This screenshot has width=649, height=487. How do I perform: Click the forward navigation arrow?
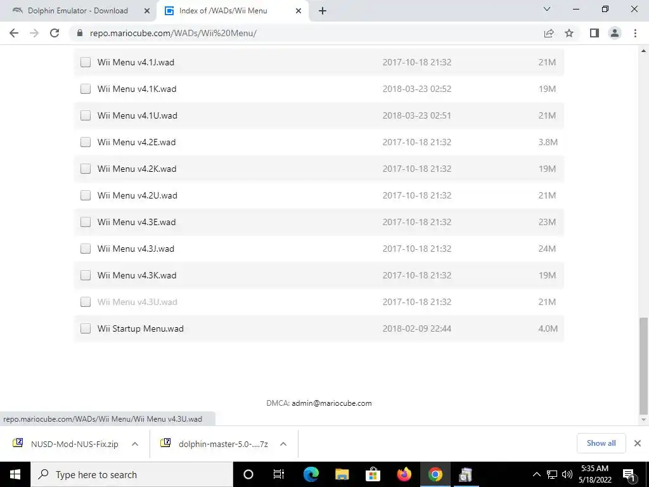pos(34,33)
